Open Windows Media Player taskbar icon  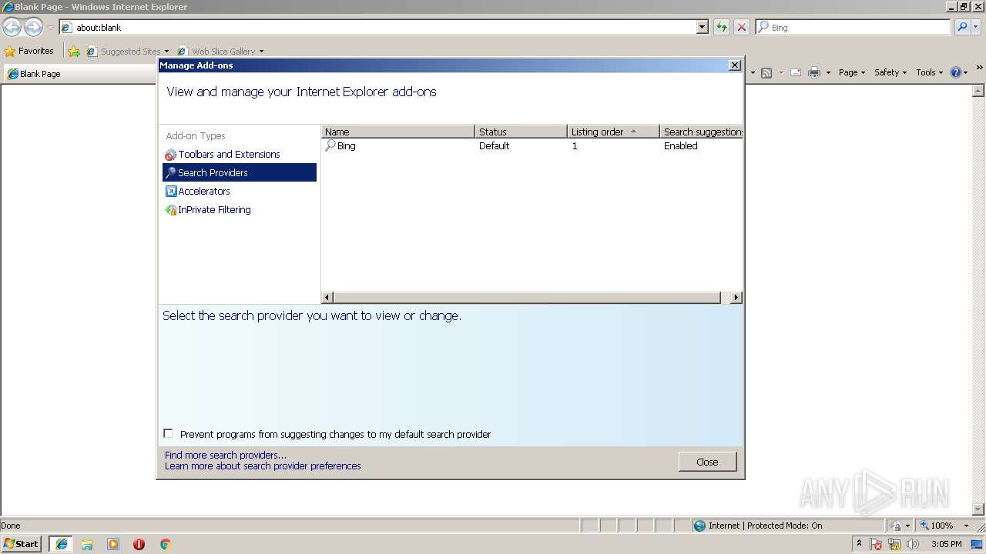[113, 544]
